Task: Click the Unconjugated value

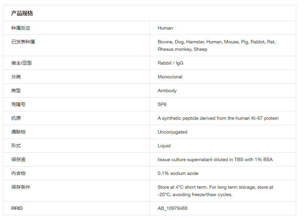Action: point(172,132)
